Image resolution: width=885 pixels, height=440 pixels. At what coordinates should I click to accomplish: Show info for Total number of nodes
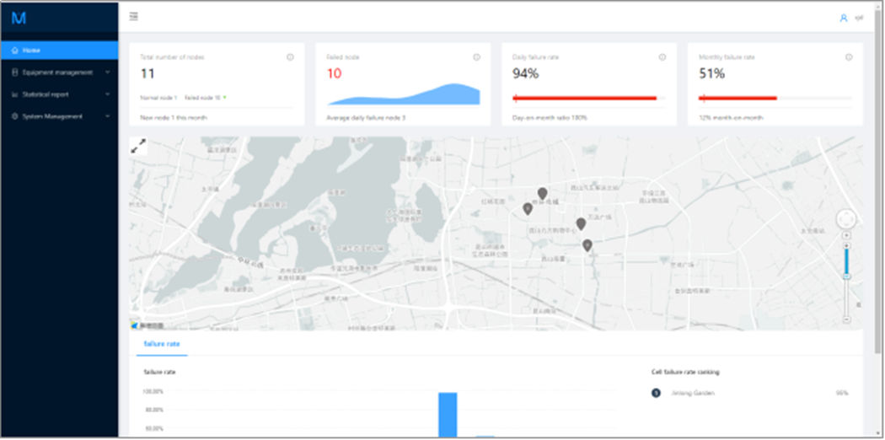tap(290, 57)
